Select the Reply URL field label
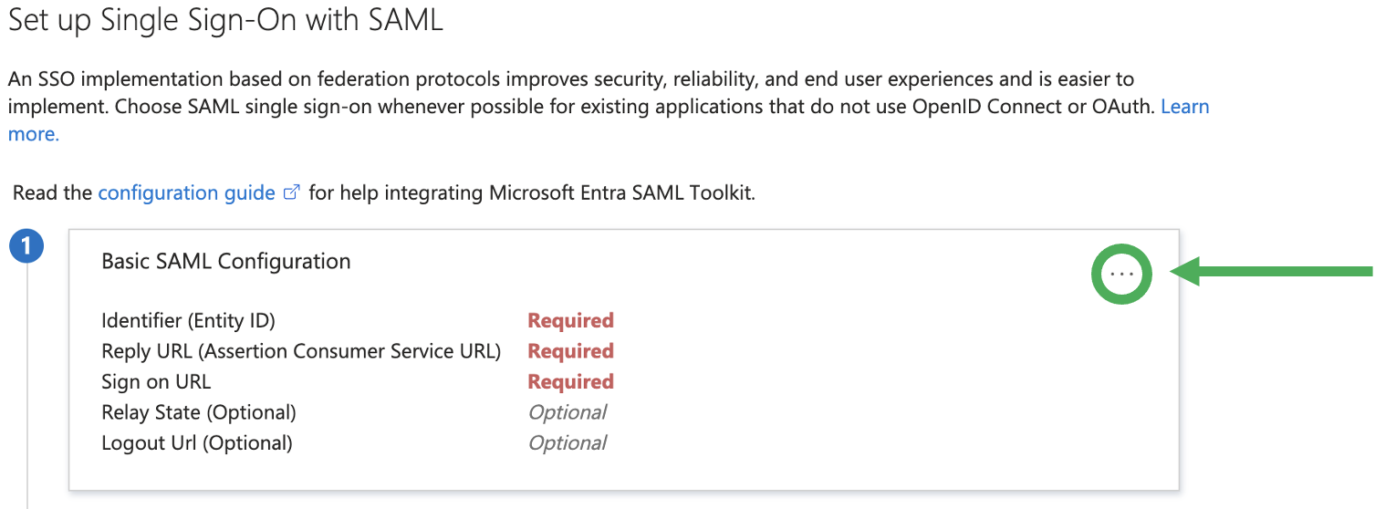Screen dimensions: 1396x509 coord(301,351)
